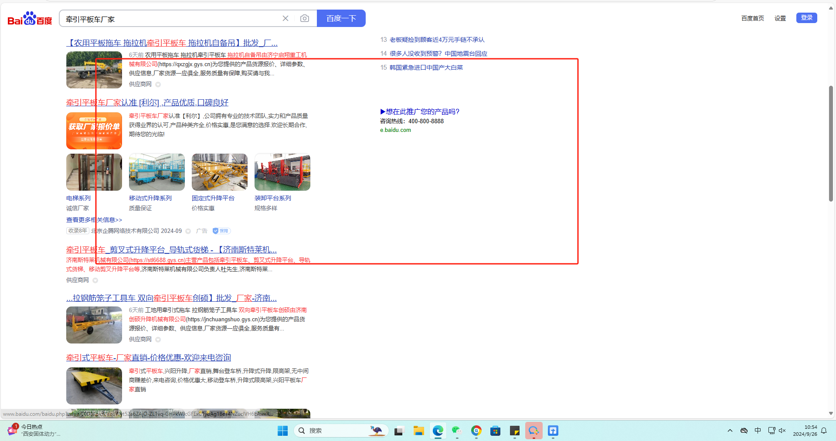Click the thumbnail of the 农用平板拖车 result
836x441 pixels.
94,70
